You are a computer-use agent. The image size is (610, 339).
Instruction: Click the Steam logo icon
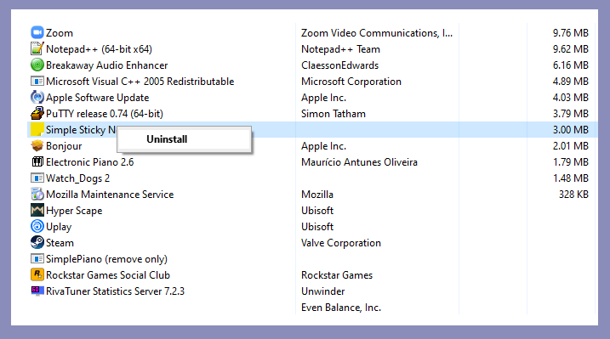(37, 243)
